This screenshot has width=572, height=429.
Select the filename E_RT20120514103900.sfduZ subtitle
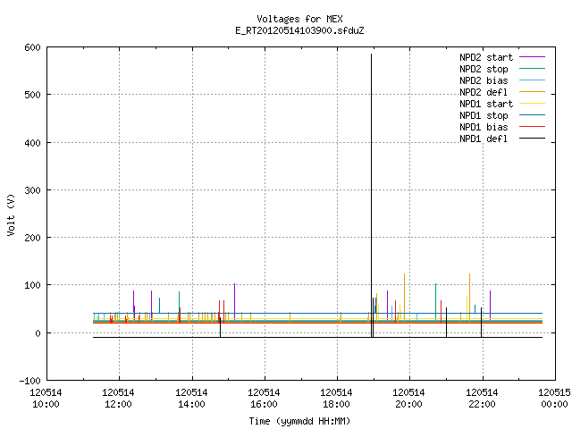click(299, 30)
